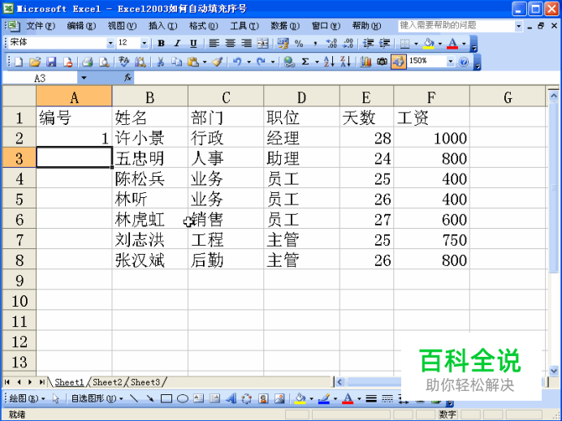This screenshot has width=562, height=421.
Task: Click the Excel Help question icon
Action: pos(464,62)
